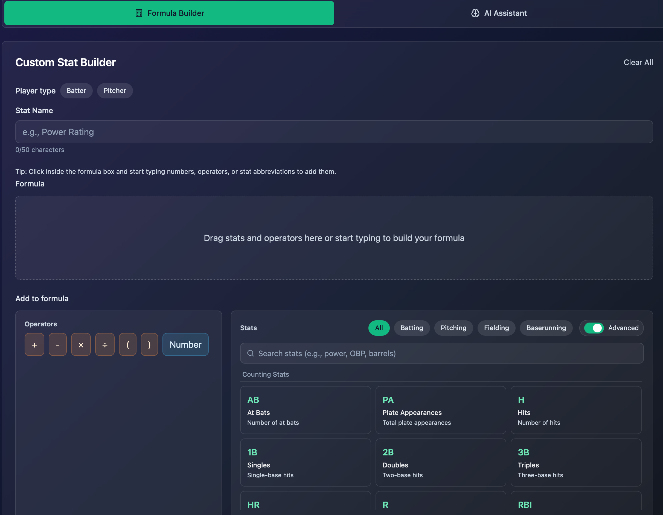Toggle the Advanced stats switch
Viewport: 663px width, 515px height.
(594, 328)
